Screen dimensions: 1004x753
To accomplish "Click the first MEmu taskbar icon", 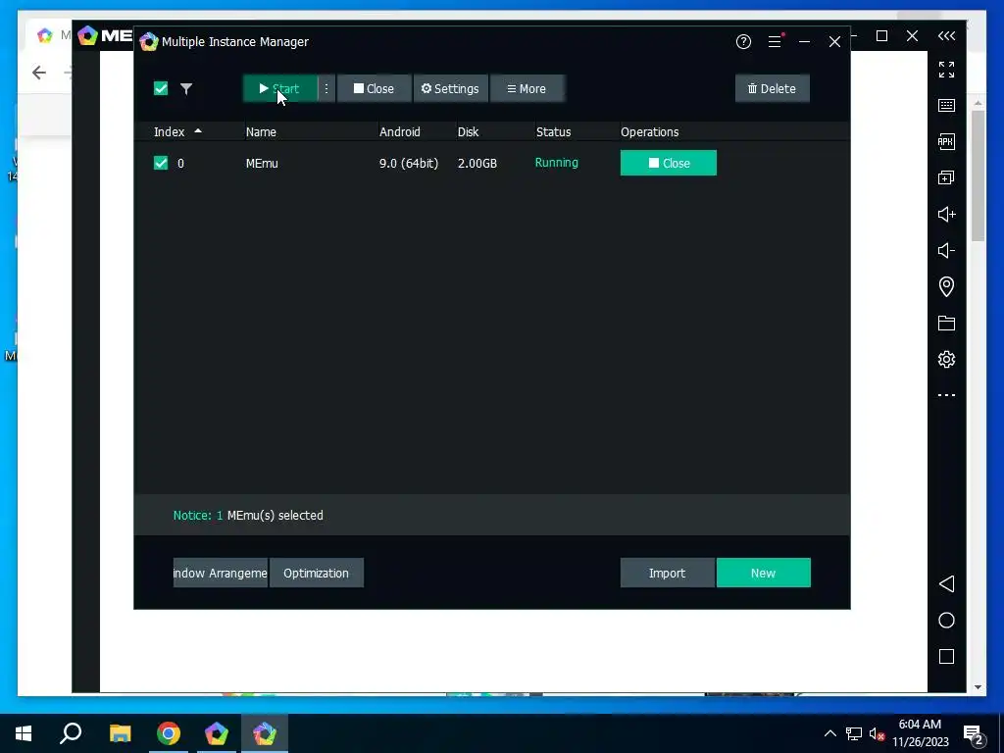I will coord(217,733).
